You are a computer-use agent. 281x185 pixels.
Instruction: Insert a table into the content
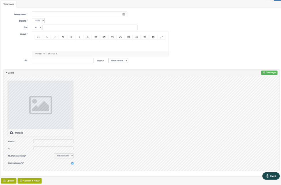point(129,37)
